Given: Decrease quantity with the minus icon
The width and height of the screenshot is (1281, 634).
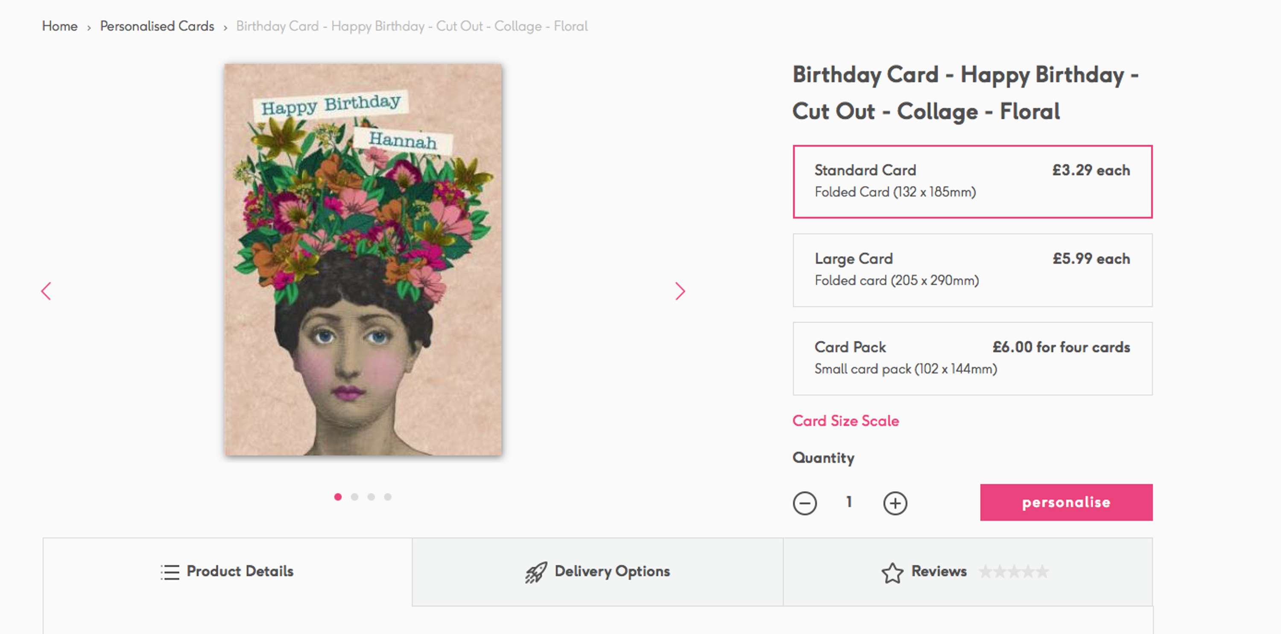Looking at the screenshot, I should point(804,503).
